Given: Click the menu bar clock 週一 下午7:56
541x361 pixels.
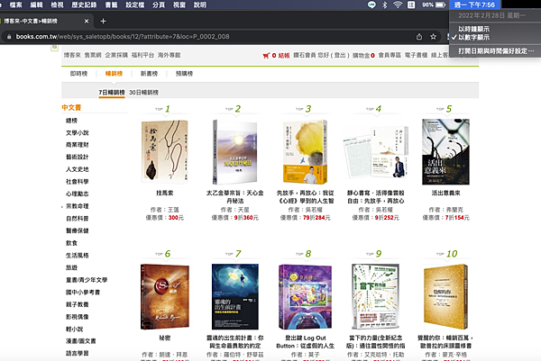Looking at the screenshot, I should [475, 5].
